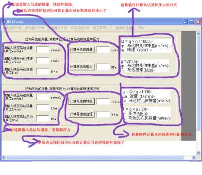Focus the motor torque N·m input field

[43, 71]
